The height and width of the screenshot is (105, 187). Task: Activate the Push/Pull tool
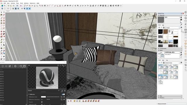tap(4, 32)
